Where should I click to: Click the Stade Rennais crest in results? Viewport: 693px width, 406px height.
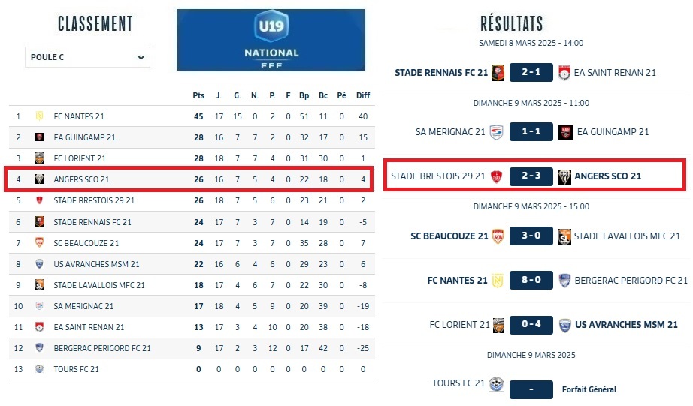point(498,73)
